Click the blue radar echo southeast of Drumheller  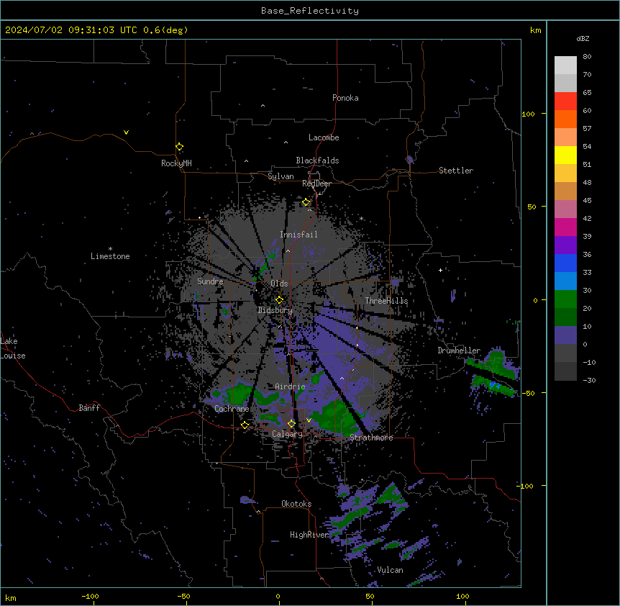[493, 384]
